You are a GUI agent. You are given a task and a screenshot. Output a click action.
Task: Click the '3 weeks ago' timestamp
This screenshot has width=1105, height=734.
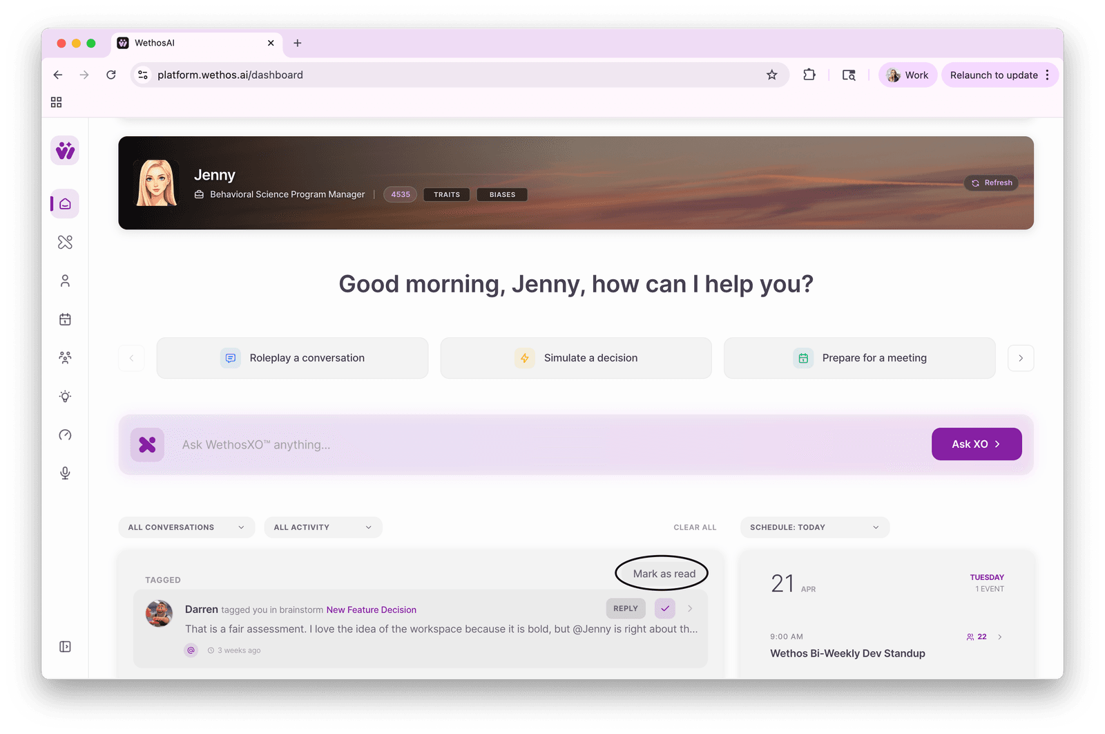[x=239, y=650]
